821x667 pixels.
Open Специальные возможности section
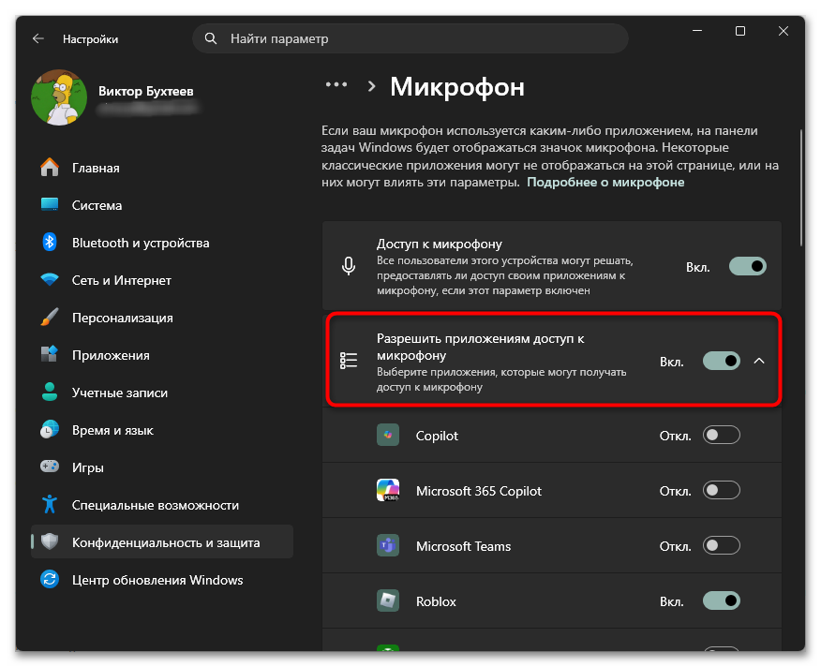click(x=162, y=504)
